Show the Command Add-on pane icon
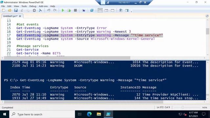This screenshot has height=118, width=210. pyautogui.click(x=127, y=10)
